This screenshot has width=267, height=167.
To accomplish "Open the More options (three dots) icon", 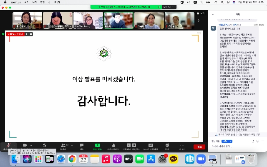I will click(x=182, y=145).
